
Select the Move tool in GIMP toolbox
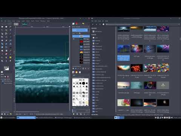10,37
